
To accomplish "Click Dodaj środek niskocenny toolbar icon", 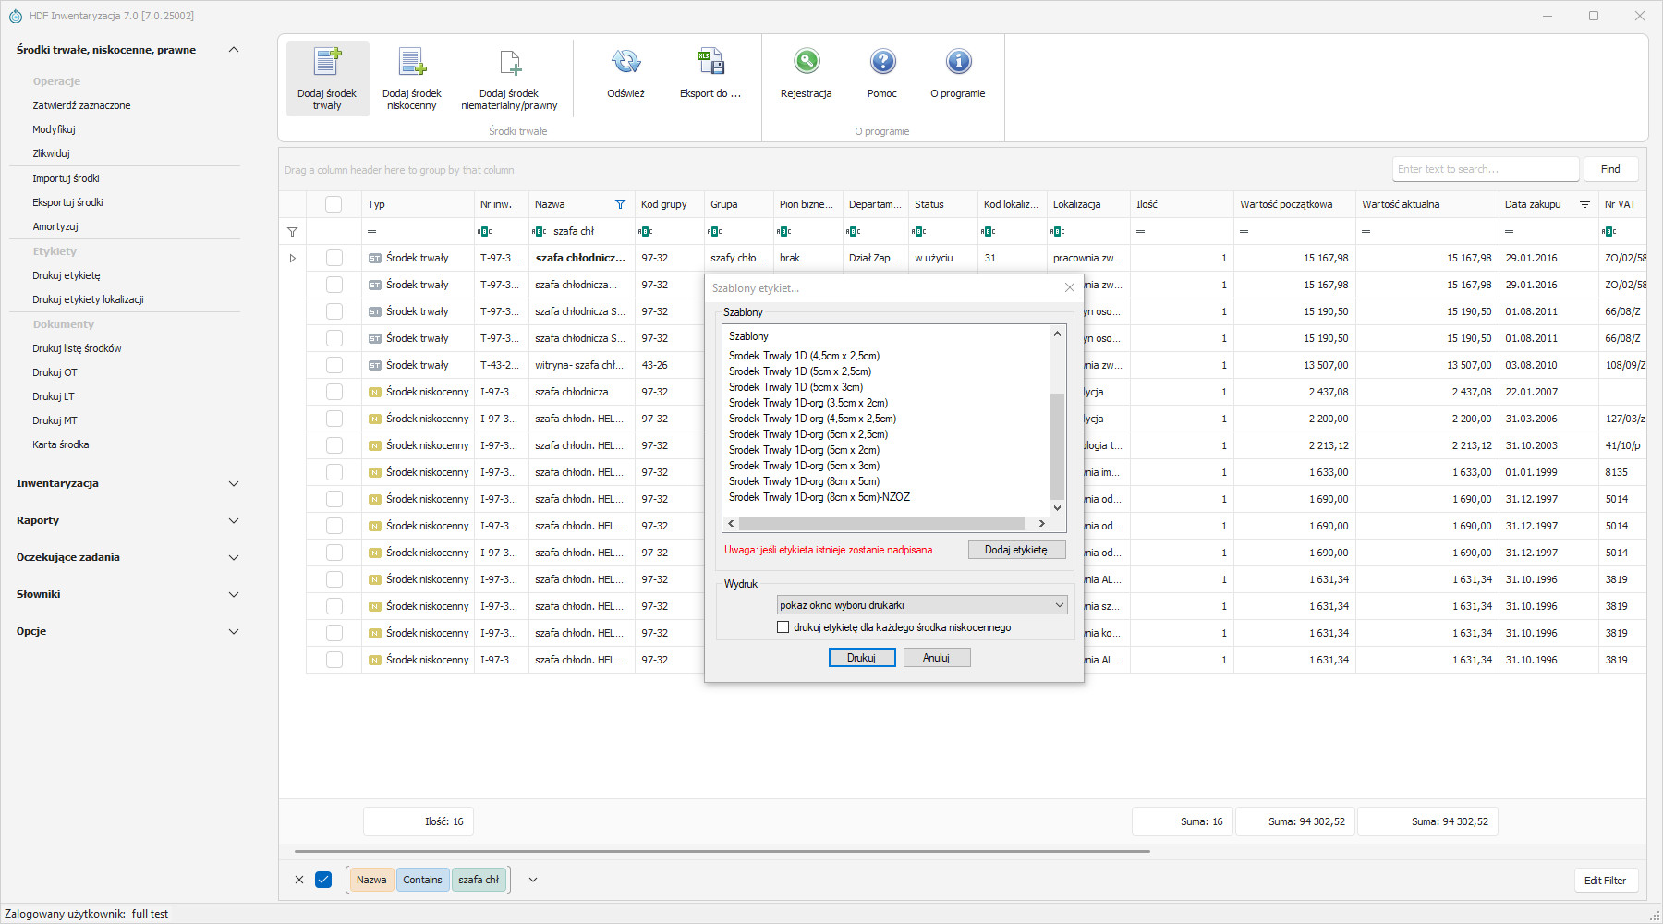I will [x=411, y=63].
